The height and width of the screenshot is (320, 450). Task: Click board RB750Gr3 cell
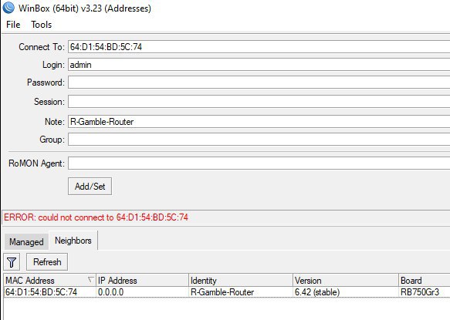[420, 292]
